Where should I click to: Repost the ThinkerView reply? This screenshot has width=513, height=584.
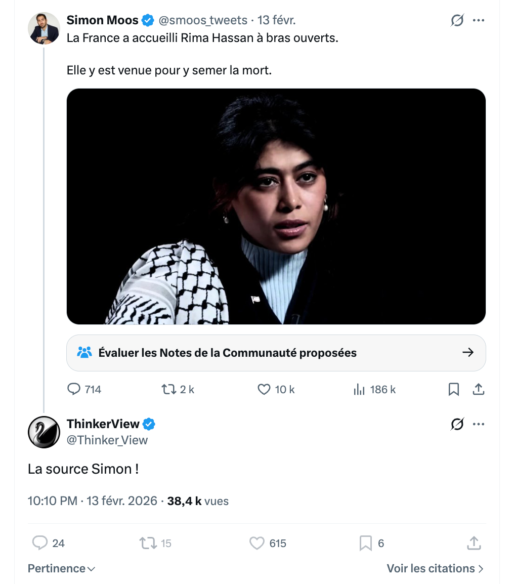tap(147, 543)
